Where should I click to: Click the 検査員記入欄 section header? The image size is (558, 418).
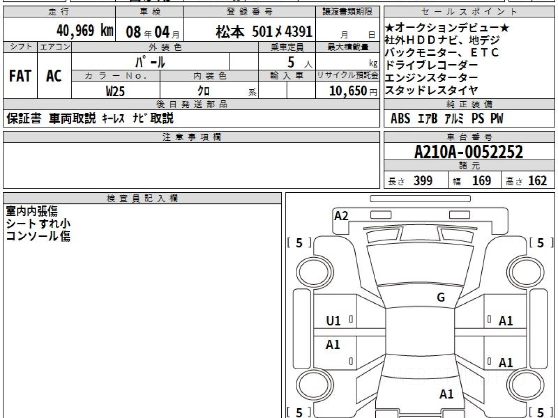(142, 198)
